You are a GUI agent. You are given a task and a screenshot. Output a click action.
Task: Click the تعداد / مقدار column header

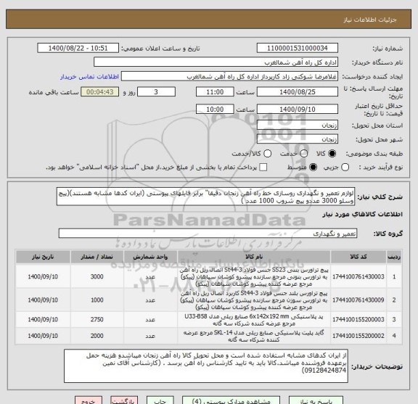(97, 257)
